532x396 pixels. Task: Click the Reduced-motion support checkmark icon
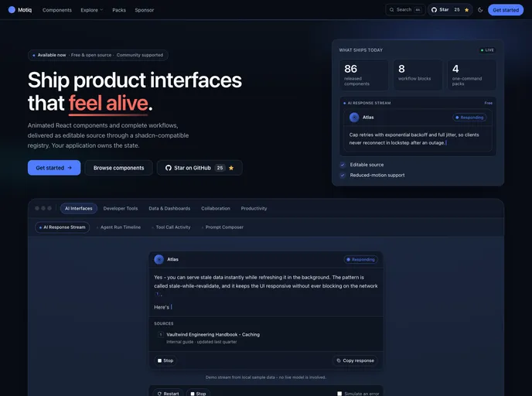343,175
